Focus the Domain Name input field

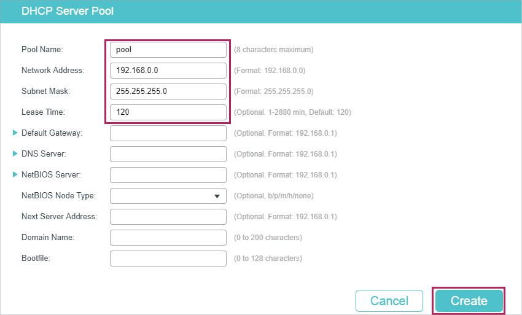point(168,238)
